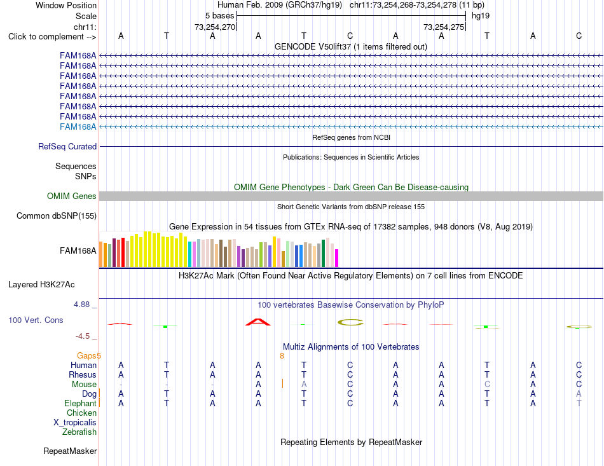This screenshot has height=466, width=604.
Task: Click 'Multiz Alignments of 100 Vertebrates' title
Action: [351, 346]
